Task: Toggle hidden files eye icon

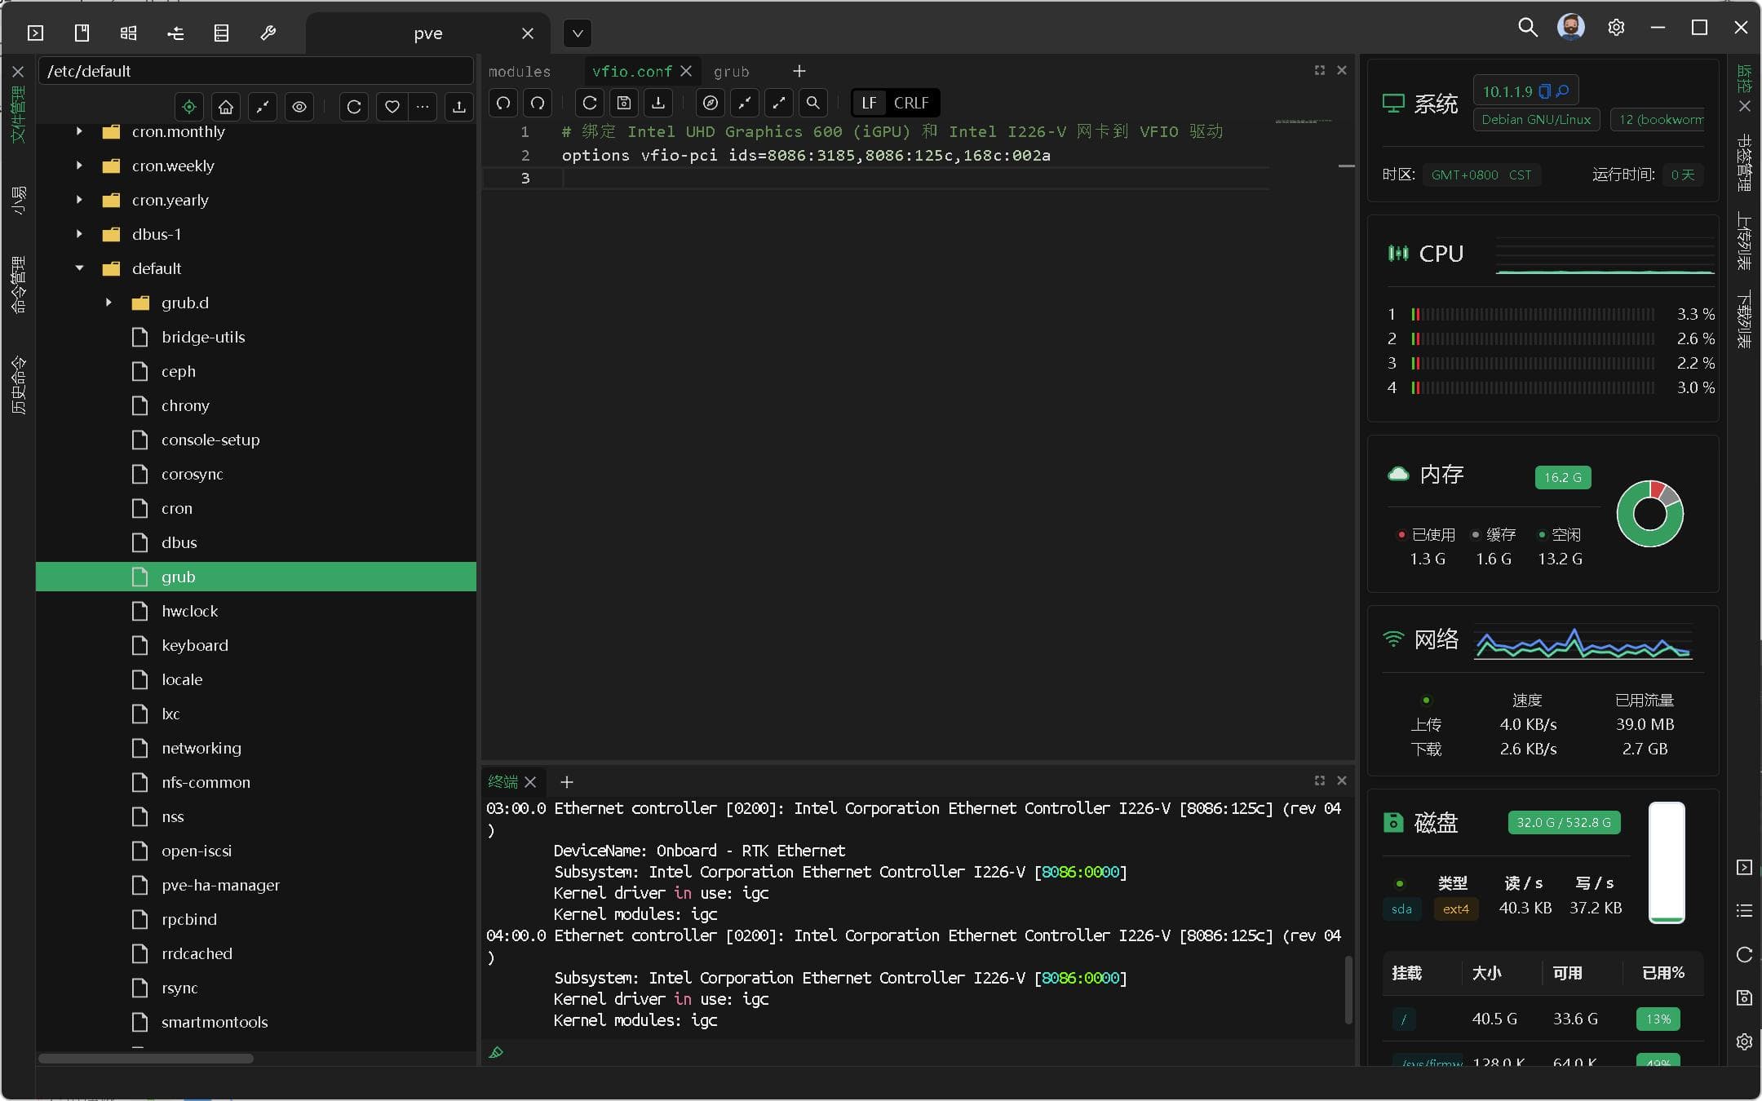Action: pos(299,107)
